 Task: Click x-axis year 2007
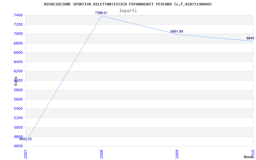(26, 154)
